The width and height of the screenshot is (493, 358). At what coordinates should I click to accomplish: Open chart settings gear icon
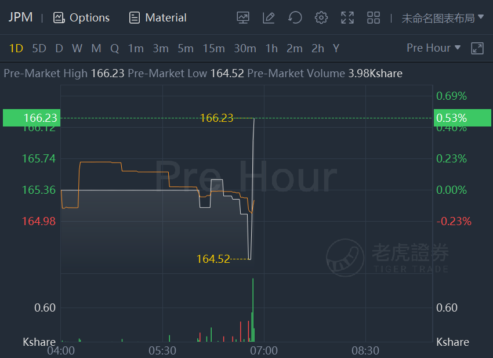[321, 17]
